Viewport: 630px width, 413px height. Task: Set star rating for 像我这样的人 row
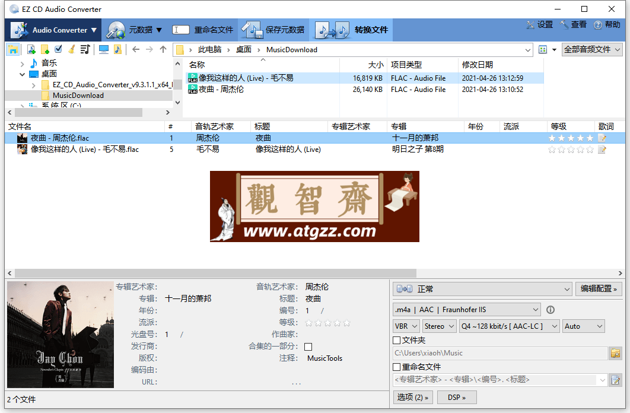[571, 150]
